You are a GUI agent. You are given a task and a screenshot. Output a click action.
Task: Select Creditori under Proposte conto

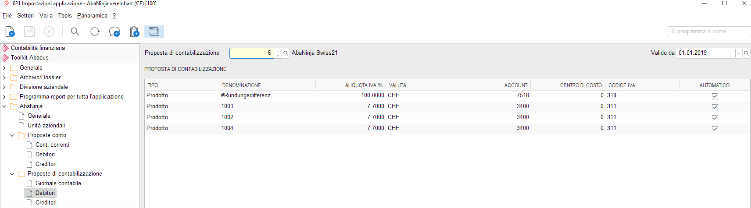pyautogui.click(x=46, y=164)
